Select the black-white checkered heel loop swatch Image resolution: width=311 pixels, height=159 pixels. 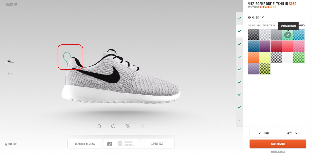(276, 57)
